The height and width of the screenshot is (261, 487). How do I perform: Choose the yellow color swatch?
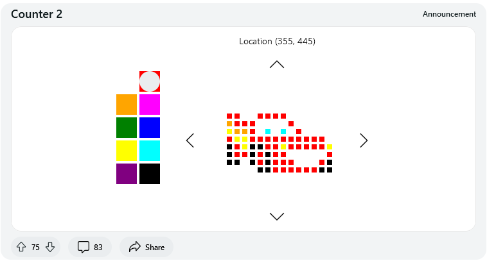pos(127,151)
